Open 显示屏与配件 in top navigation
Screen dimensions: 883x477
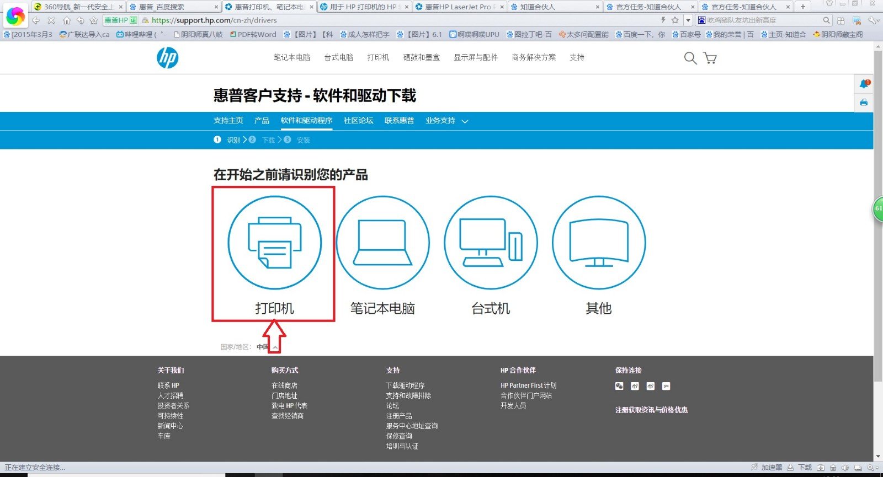point(476,57)
